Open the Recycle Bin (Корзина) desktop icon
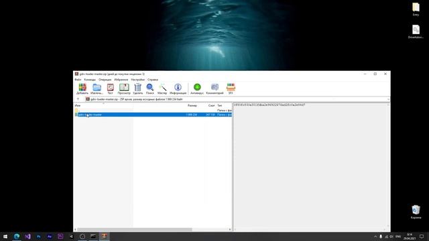 [x=416, y=212]
